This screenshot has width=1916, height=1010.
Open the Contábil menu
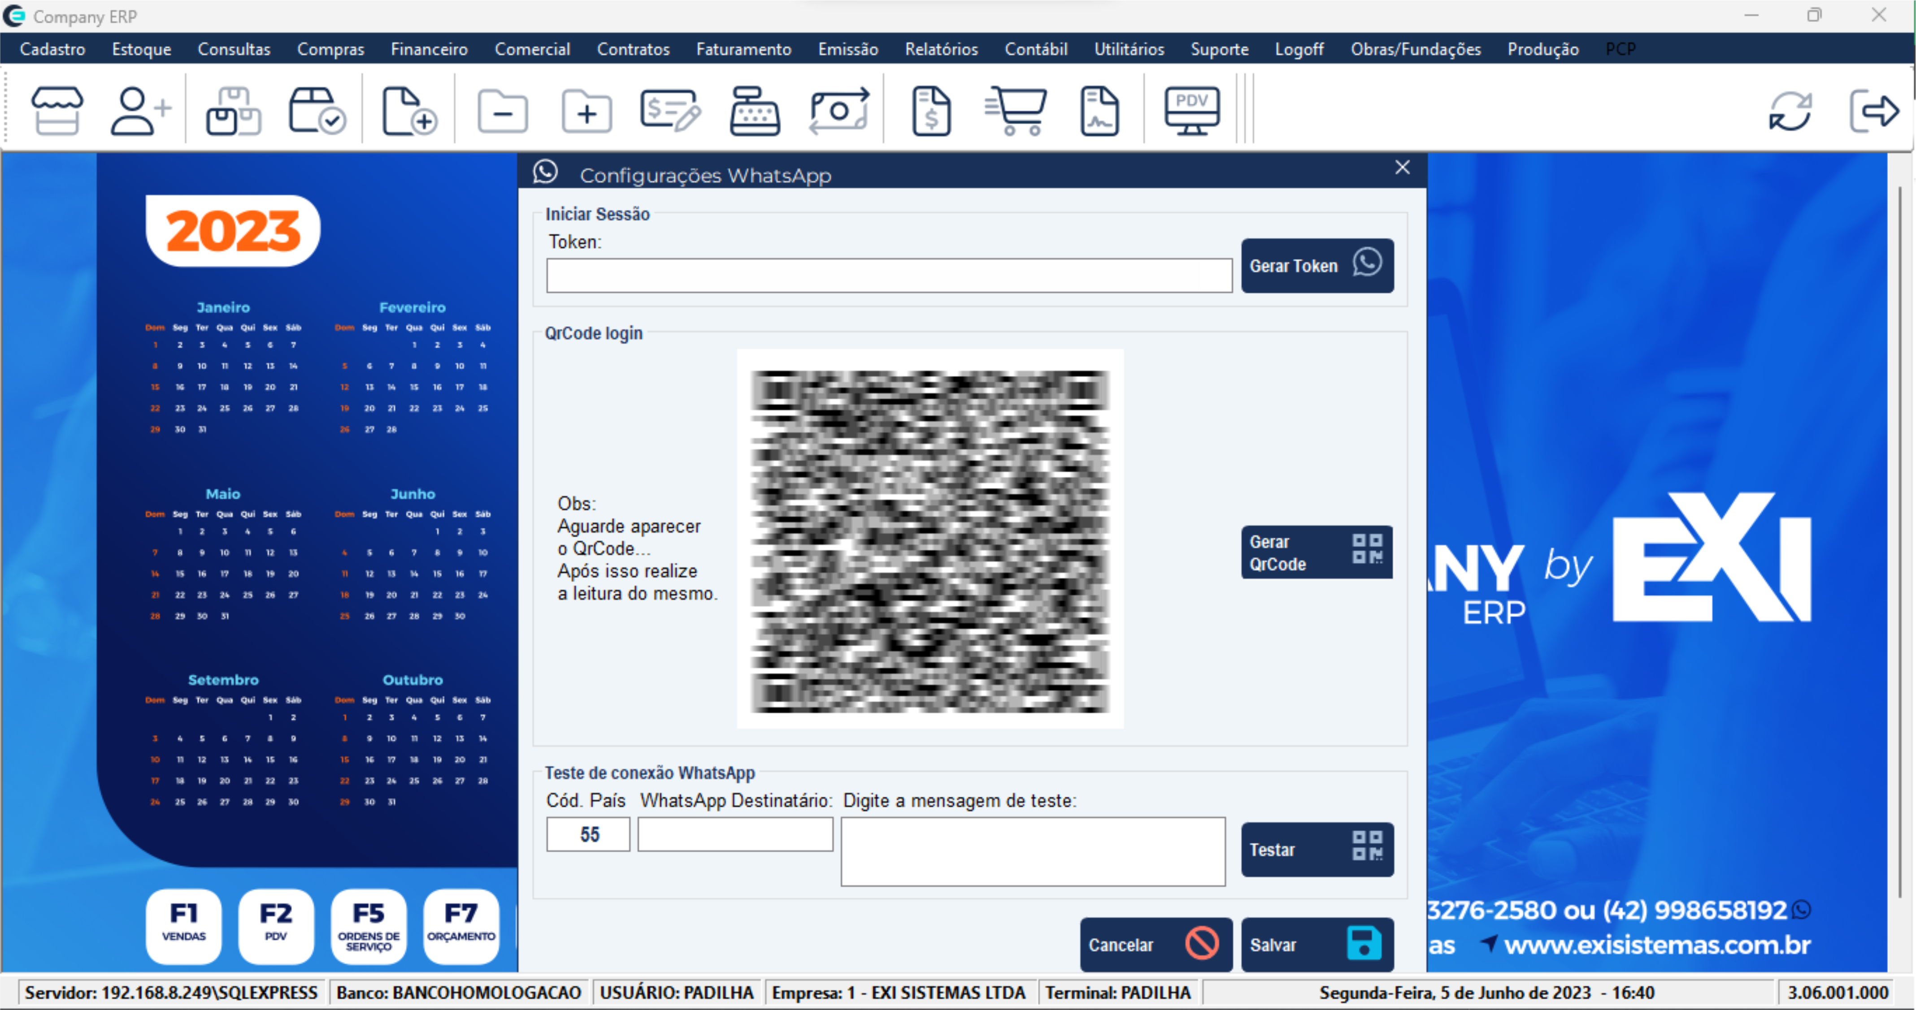coord(1035,49)
